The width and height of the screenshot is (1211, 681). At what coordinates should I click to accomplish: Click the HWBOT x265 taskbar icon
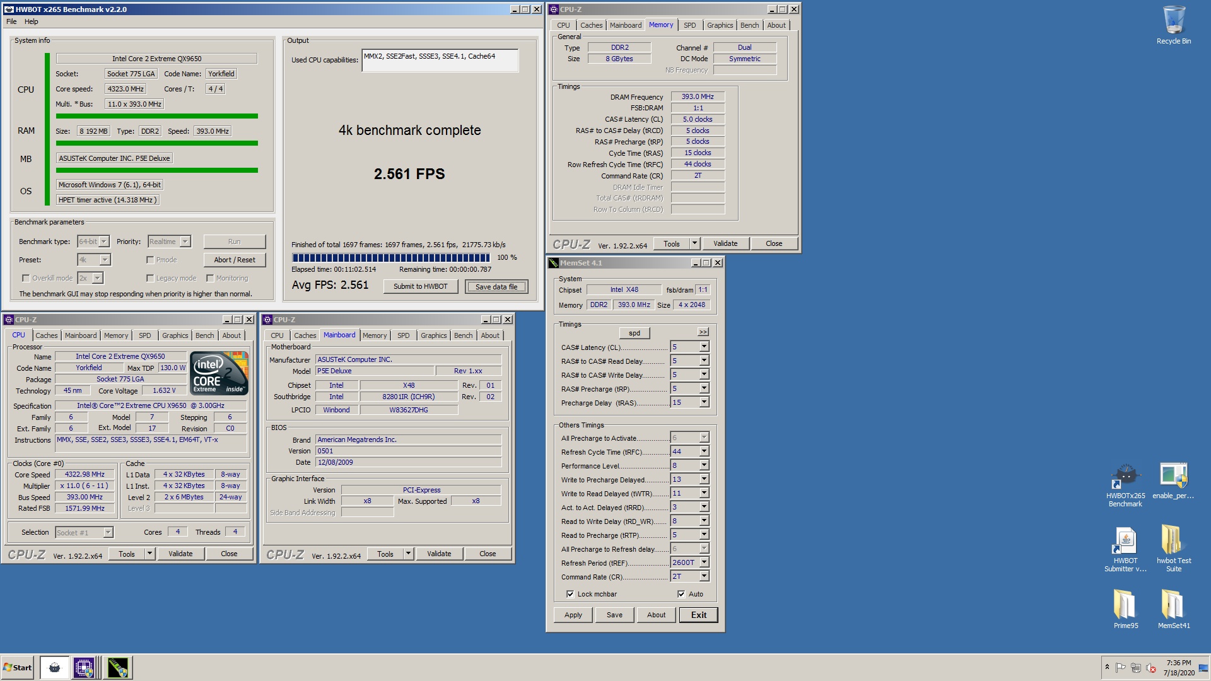(54, 667)
